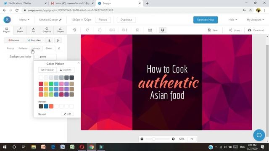Switch to the Uploads tab
This screenshot has height=151, width=269.
coord(36,48)
